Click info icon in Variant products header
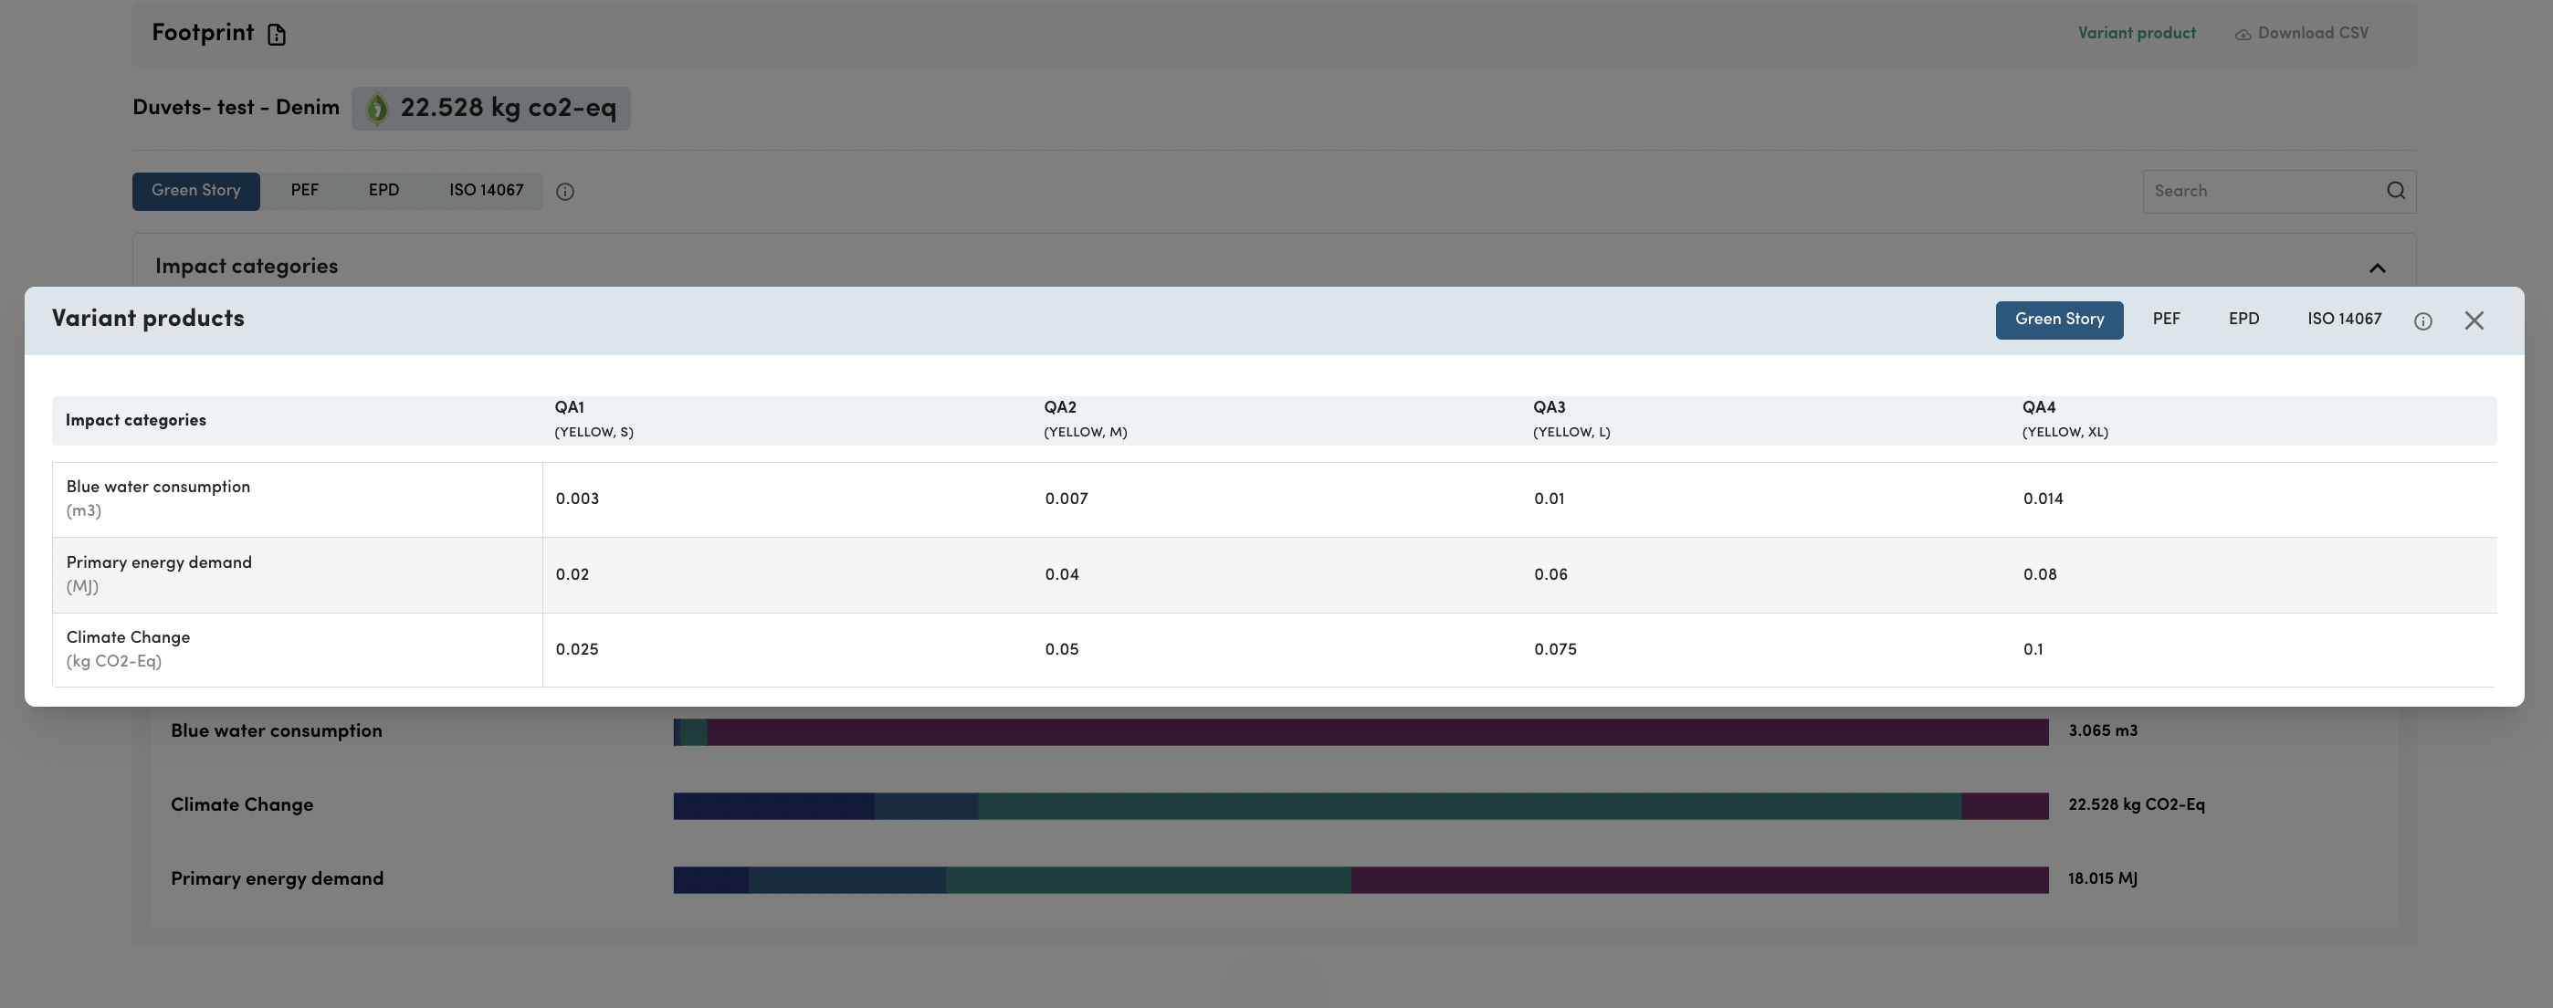2553x1008 pixels. pyautogui.click(x=2422, y=321)
